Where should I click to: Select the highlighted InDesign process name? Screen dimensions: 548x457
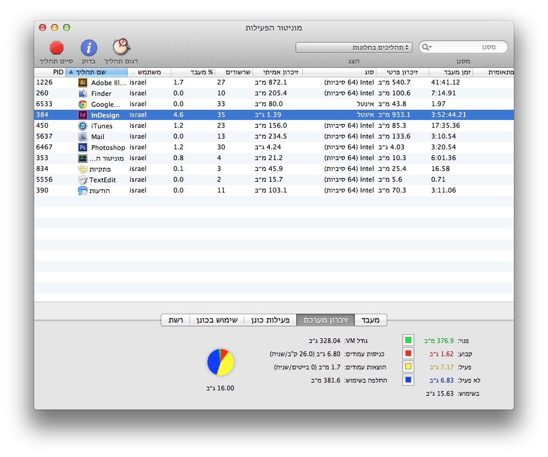(105, 115)
